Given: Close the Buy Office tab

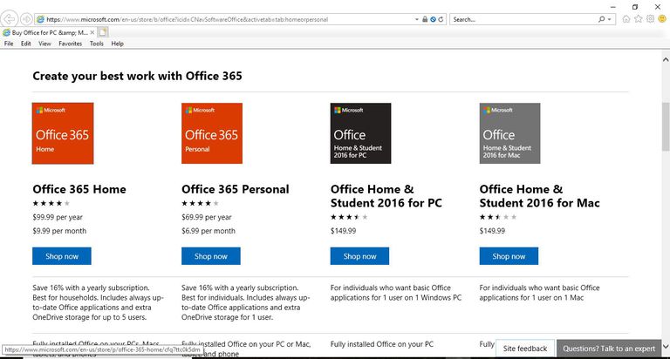Looking at the screenshot, I should [x=92, y=32].
